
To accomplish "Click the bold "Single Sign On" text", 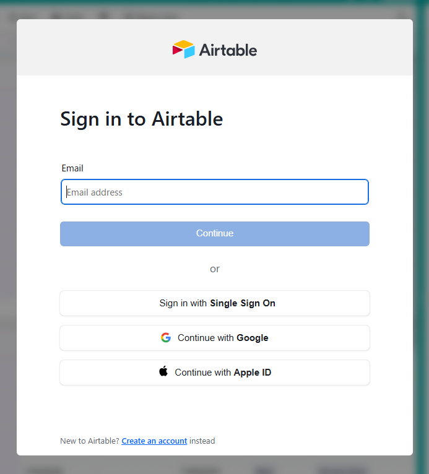I will click(243, 303).
